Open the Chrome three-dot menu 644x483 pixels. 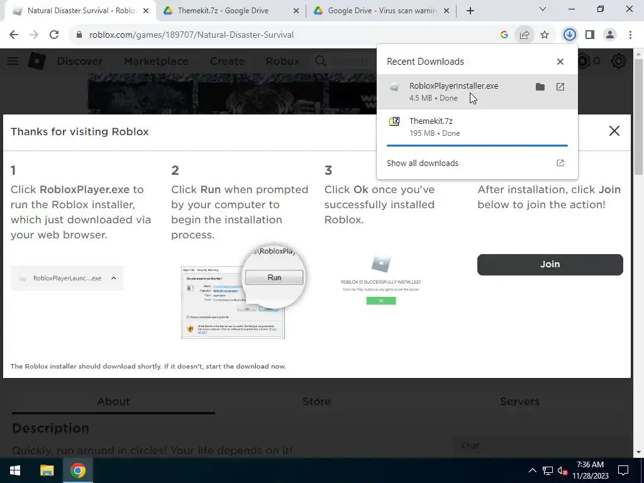pos(630,35)
